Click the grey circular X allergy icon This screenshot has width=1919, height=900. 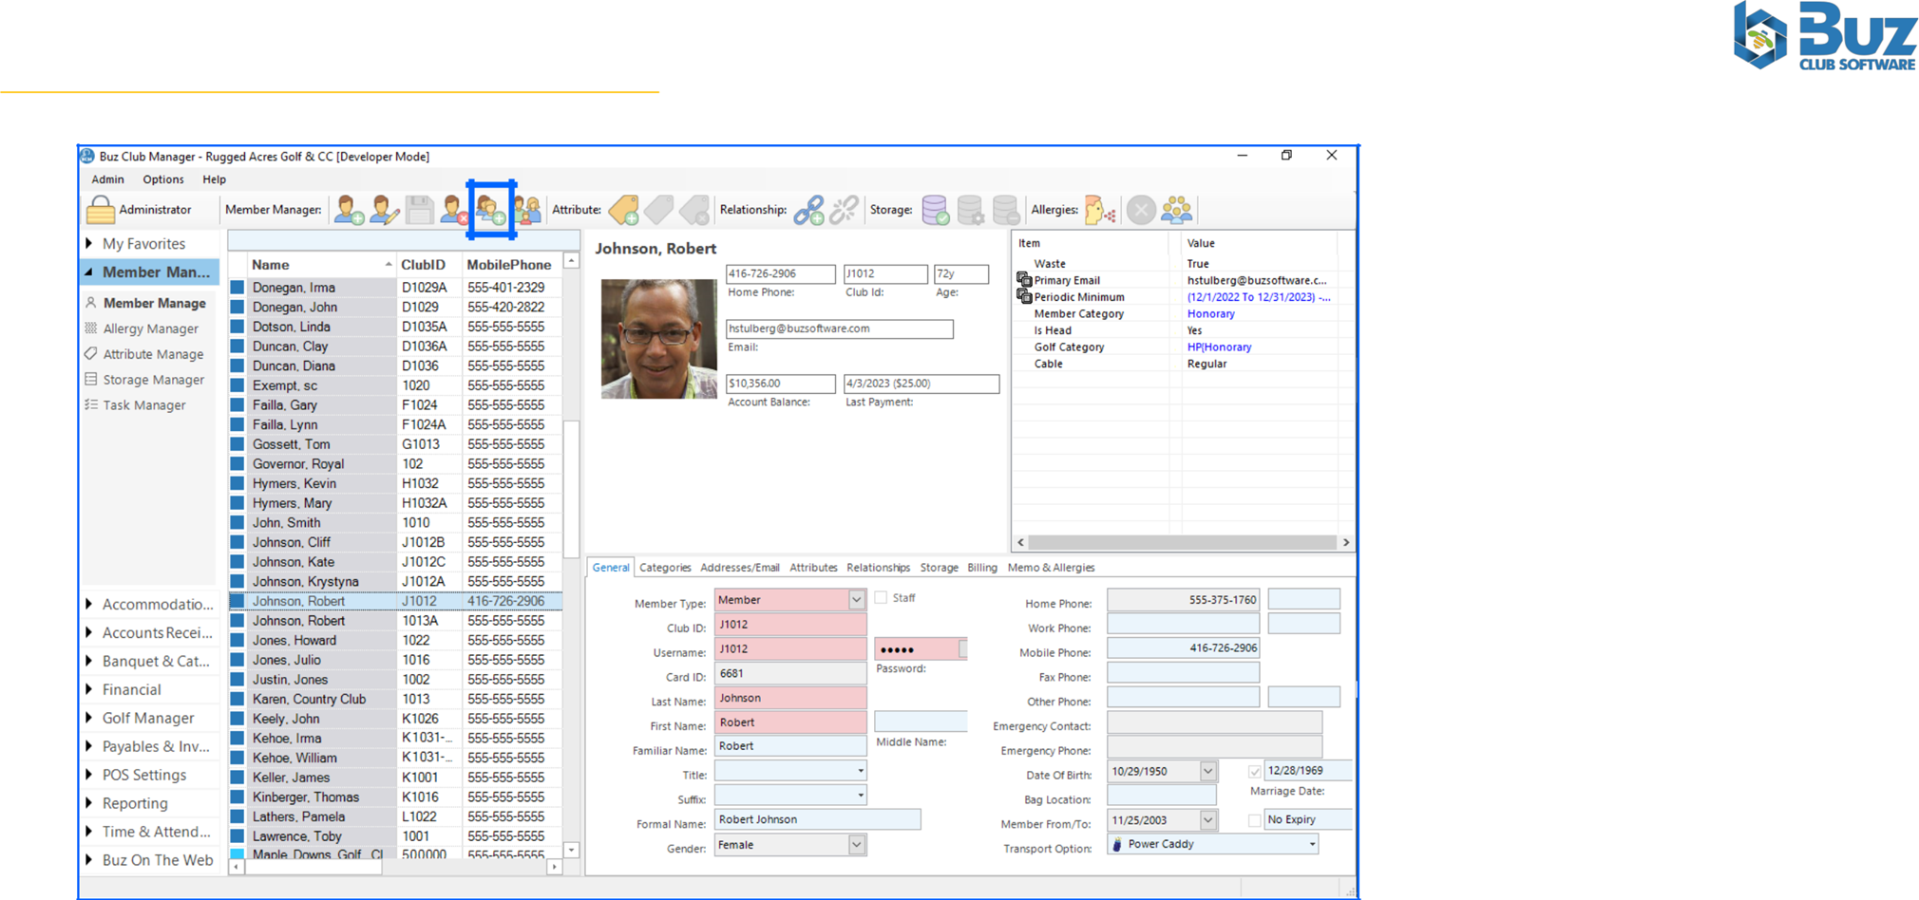pos(1141,210)
